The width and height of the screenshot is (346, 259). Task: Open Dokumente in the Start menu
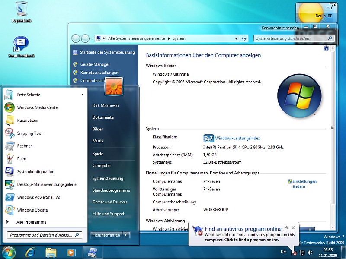pyautogui.click(x=103, y=117)
